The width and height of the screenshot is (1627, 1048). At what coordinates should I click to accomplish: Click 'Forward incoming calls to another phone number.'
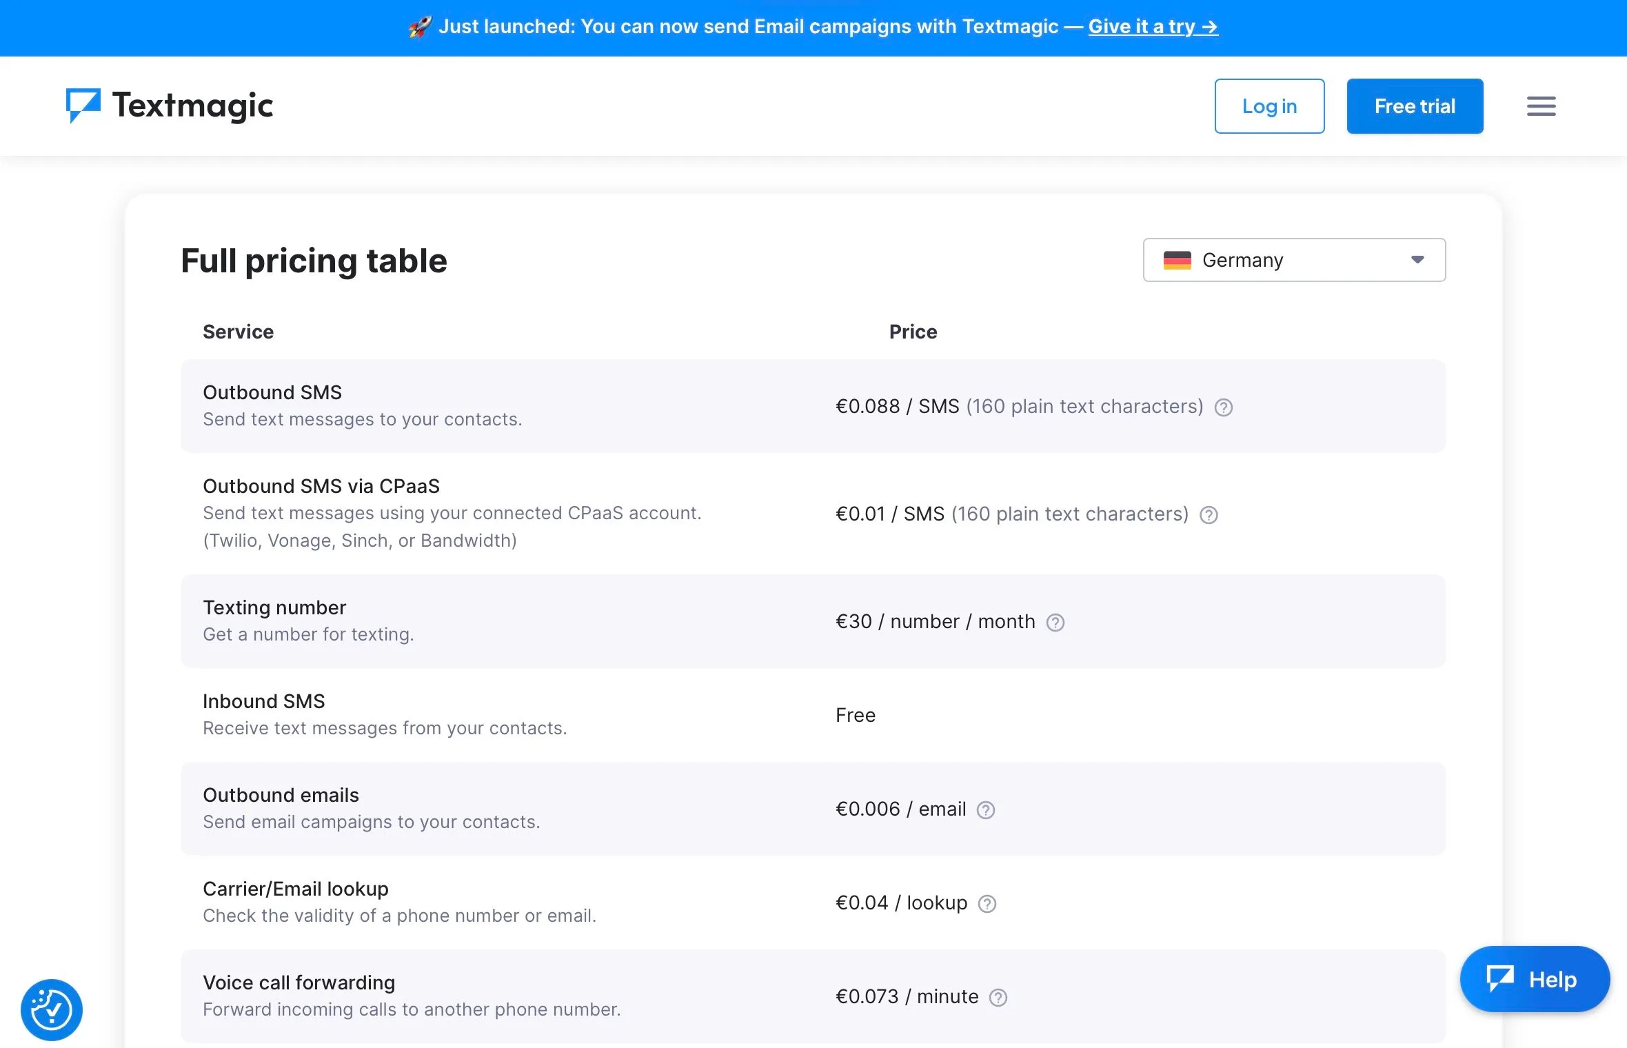click(x=412, y=1009)
